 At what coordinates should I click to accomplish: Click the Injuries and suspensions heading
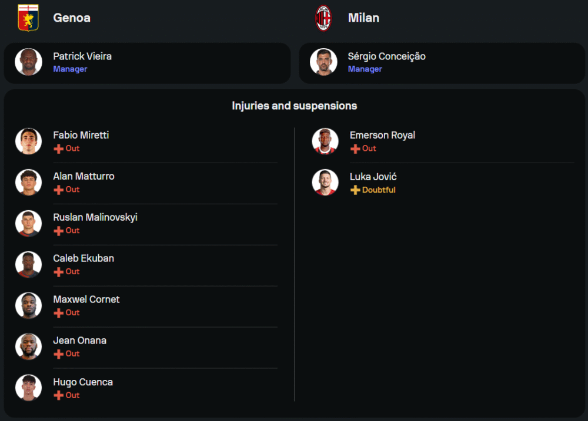pos(294,106)
